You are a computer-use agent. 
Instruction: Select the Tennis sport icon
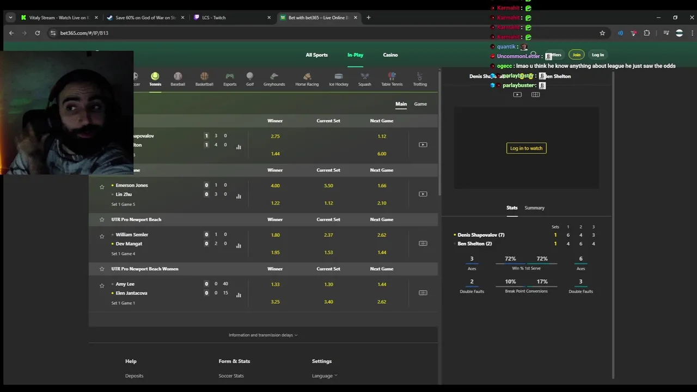click(155, 79)
